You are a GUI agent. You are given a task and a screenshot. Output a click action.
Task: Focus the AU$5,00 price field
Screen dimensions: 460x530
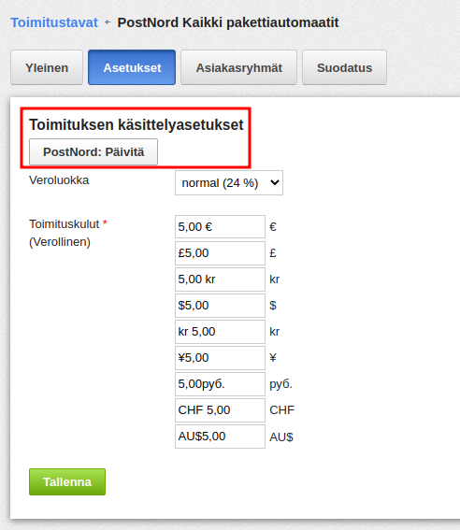[220, 437]
